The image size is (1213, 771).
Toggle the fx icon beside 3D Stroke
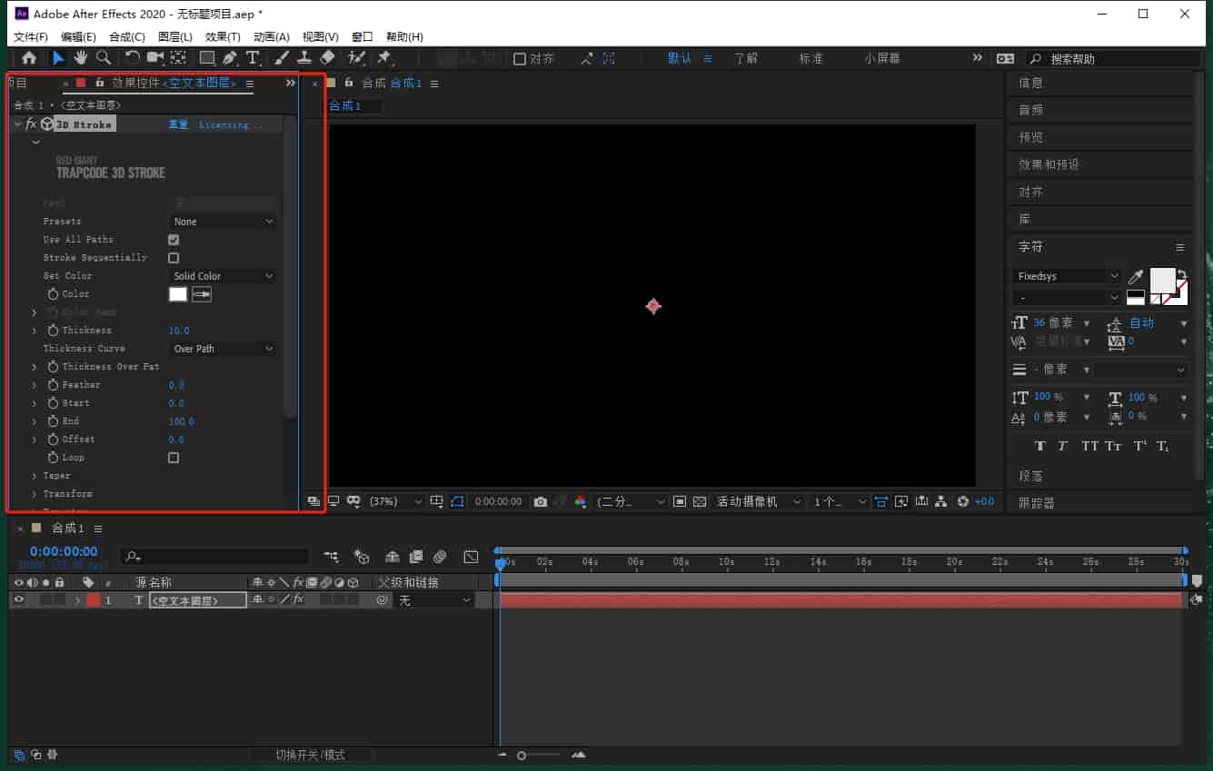coord(30,124)
